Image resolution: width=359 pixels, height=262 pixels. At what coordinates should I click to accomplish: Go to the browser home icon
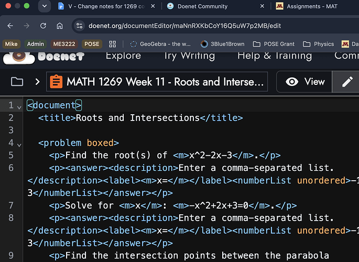[x=60, y=26]
